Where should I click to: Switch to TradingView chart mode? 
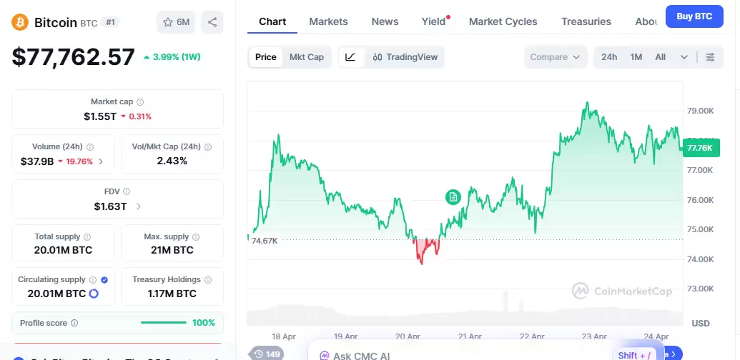[x=405, y=57]
